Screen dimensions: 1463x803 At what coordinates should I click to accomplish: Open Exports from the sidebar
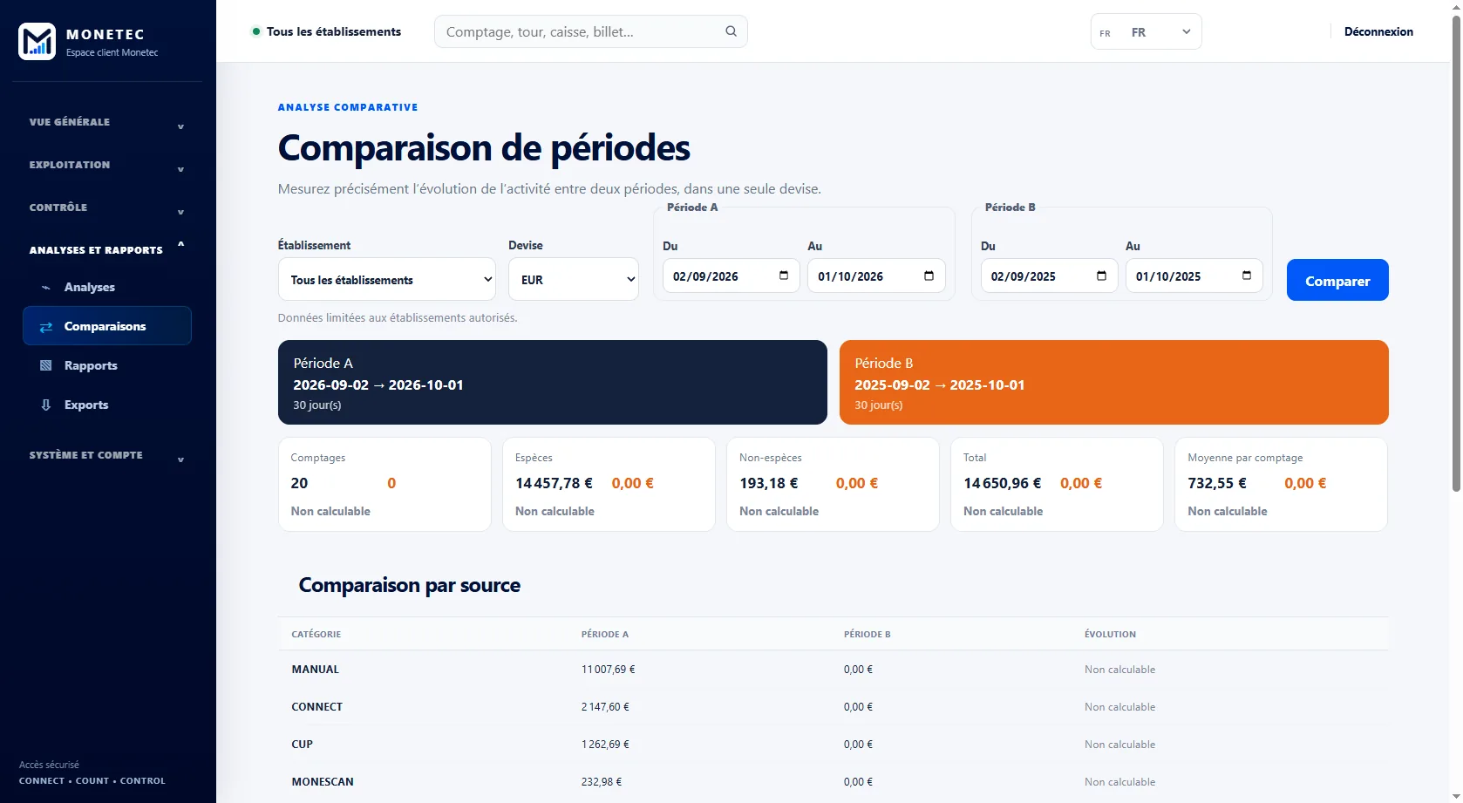pyautogui.click(x=107, y=405)
